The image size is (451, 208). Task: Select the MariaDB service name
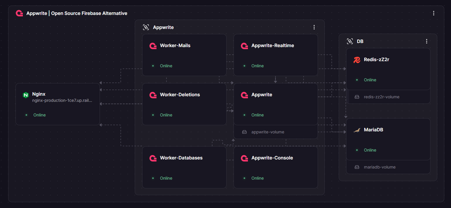point(374,130)
